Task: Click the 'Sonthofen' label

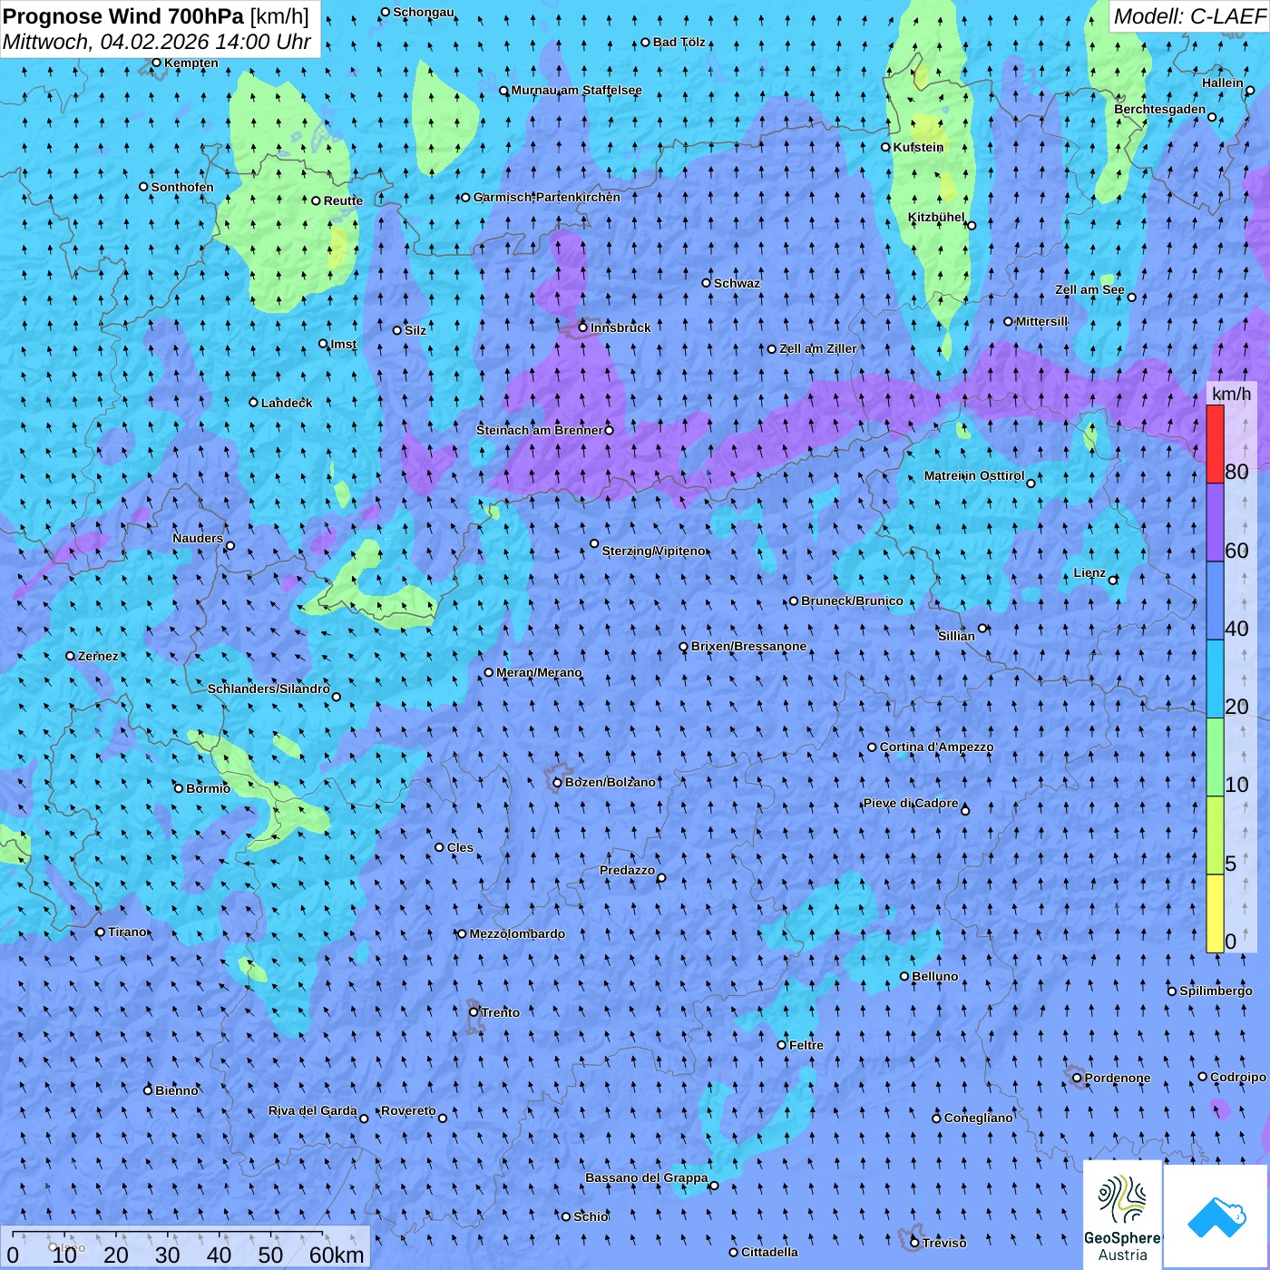Action: click(182, 187)
